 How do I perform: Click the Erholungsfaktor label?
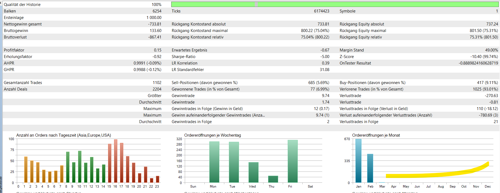pyautogui.click(x=18, y=57)
